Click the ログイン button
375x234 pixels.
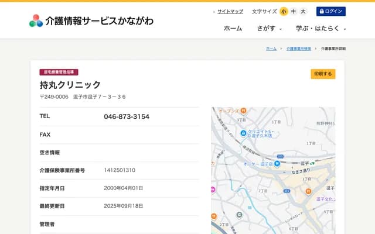[331, 12]
